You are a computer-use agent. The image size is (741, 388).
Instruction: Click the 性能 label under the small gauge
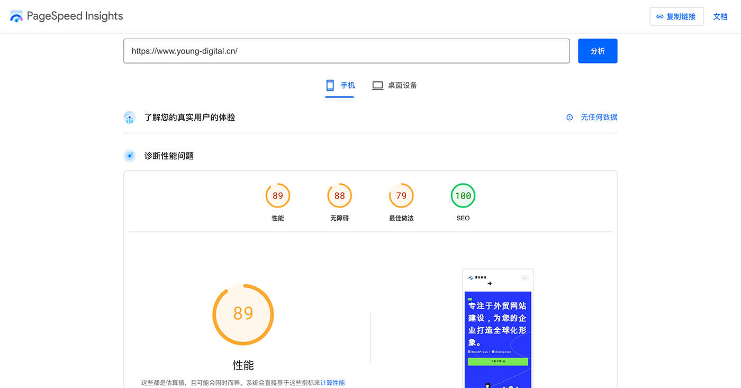278,218
